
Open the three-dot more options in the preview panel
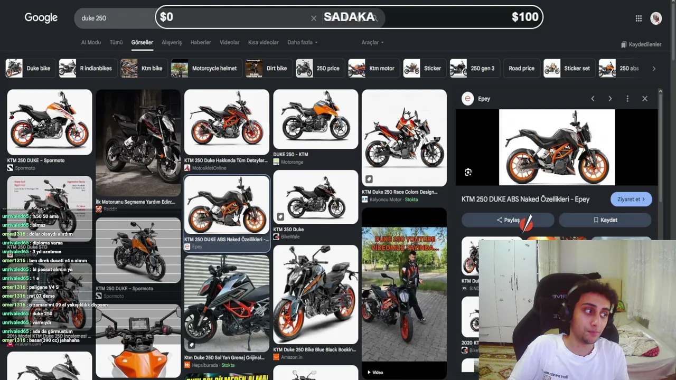627,99
